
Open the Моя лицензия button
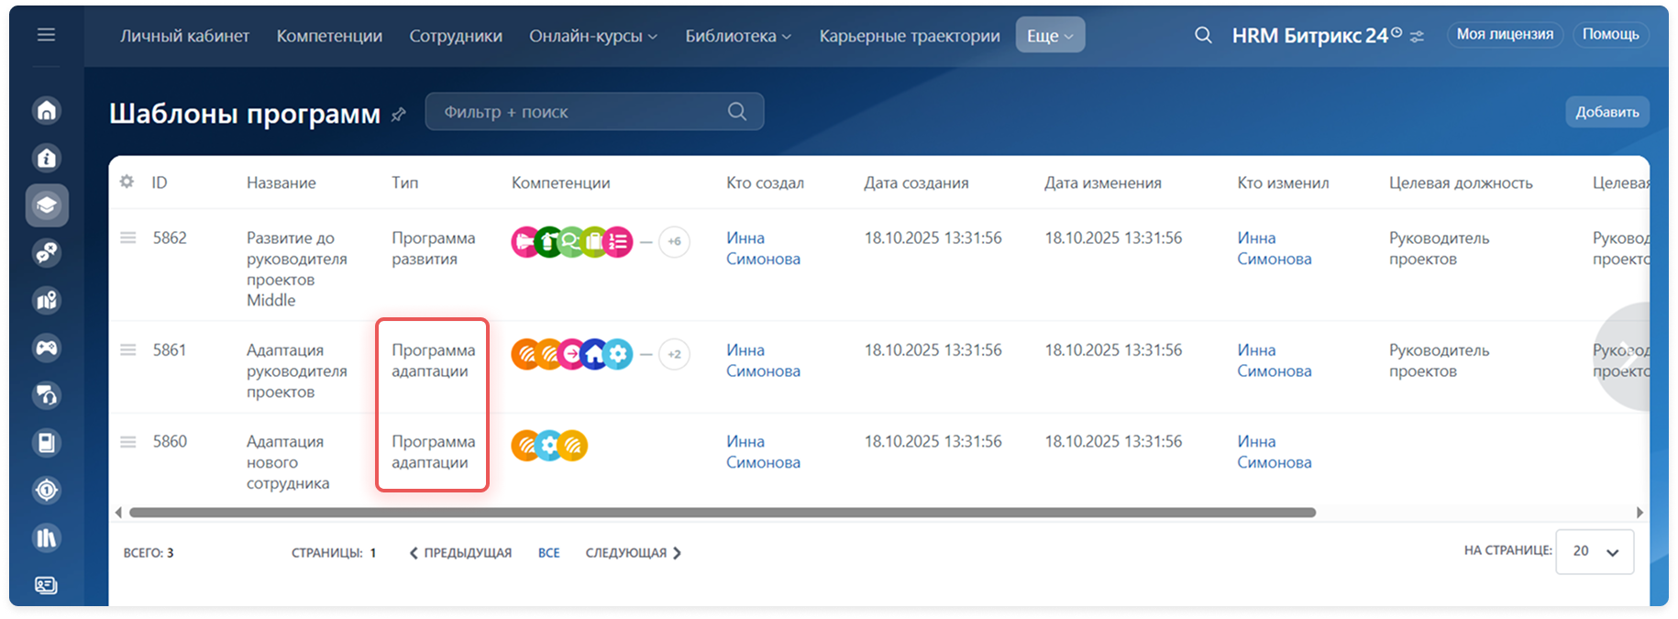point(1505,35)
